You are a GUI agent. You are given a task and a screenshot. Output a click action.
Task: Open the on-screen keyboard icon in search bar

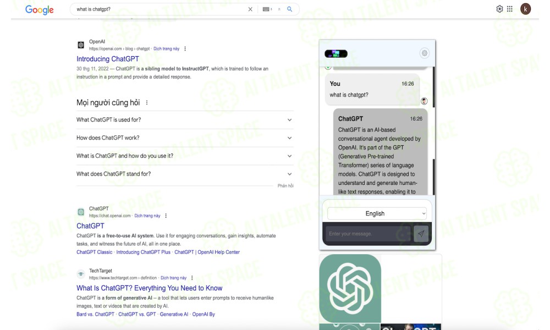(266, 9)
